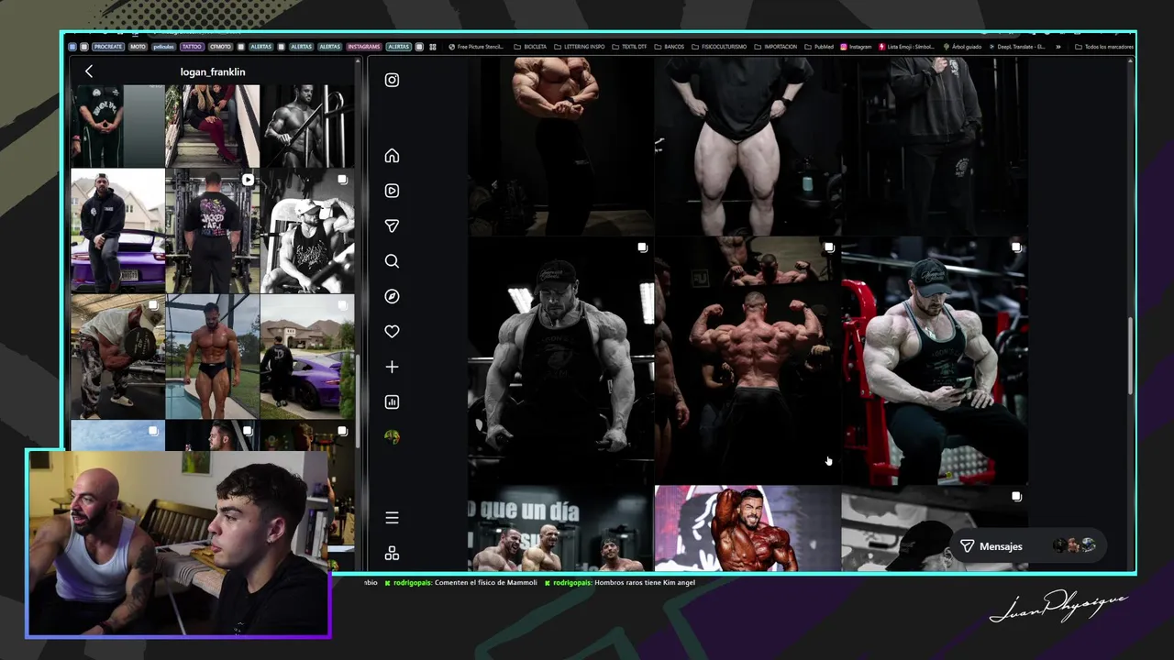This screenshot has width=1174, height=660.
Task: Open the Reels icon in the sidebar
Action: coord(392,191)
